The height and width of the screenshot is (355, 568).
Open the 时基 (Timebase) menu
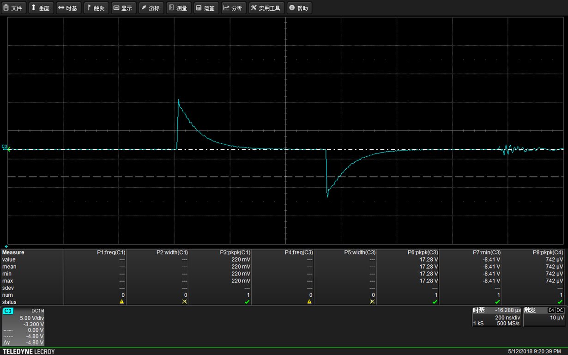[68, 8]
